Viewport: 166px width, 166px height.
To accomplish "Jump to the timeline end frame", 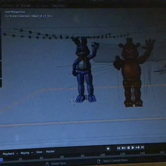I will 143,147.
